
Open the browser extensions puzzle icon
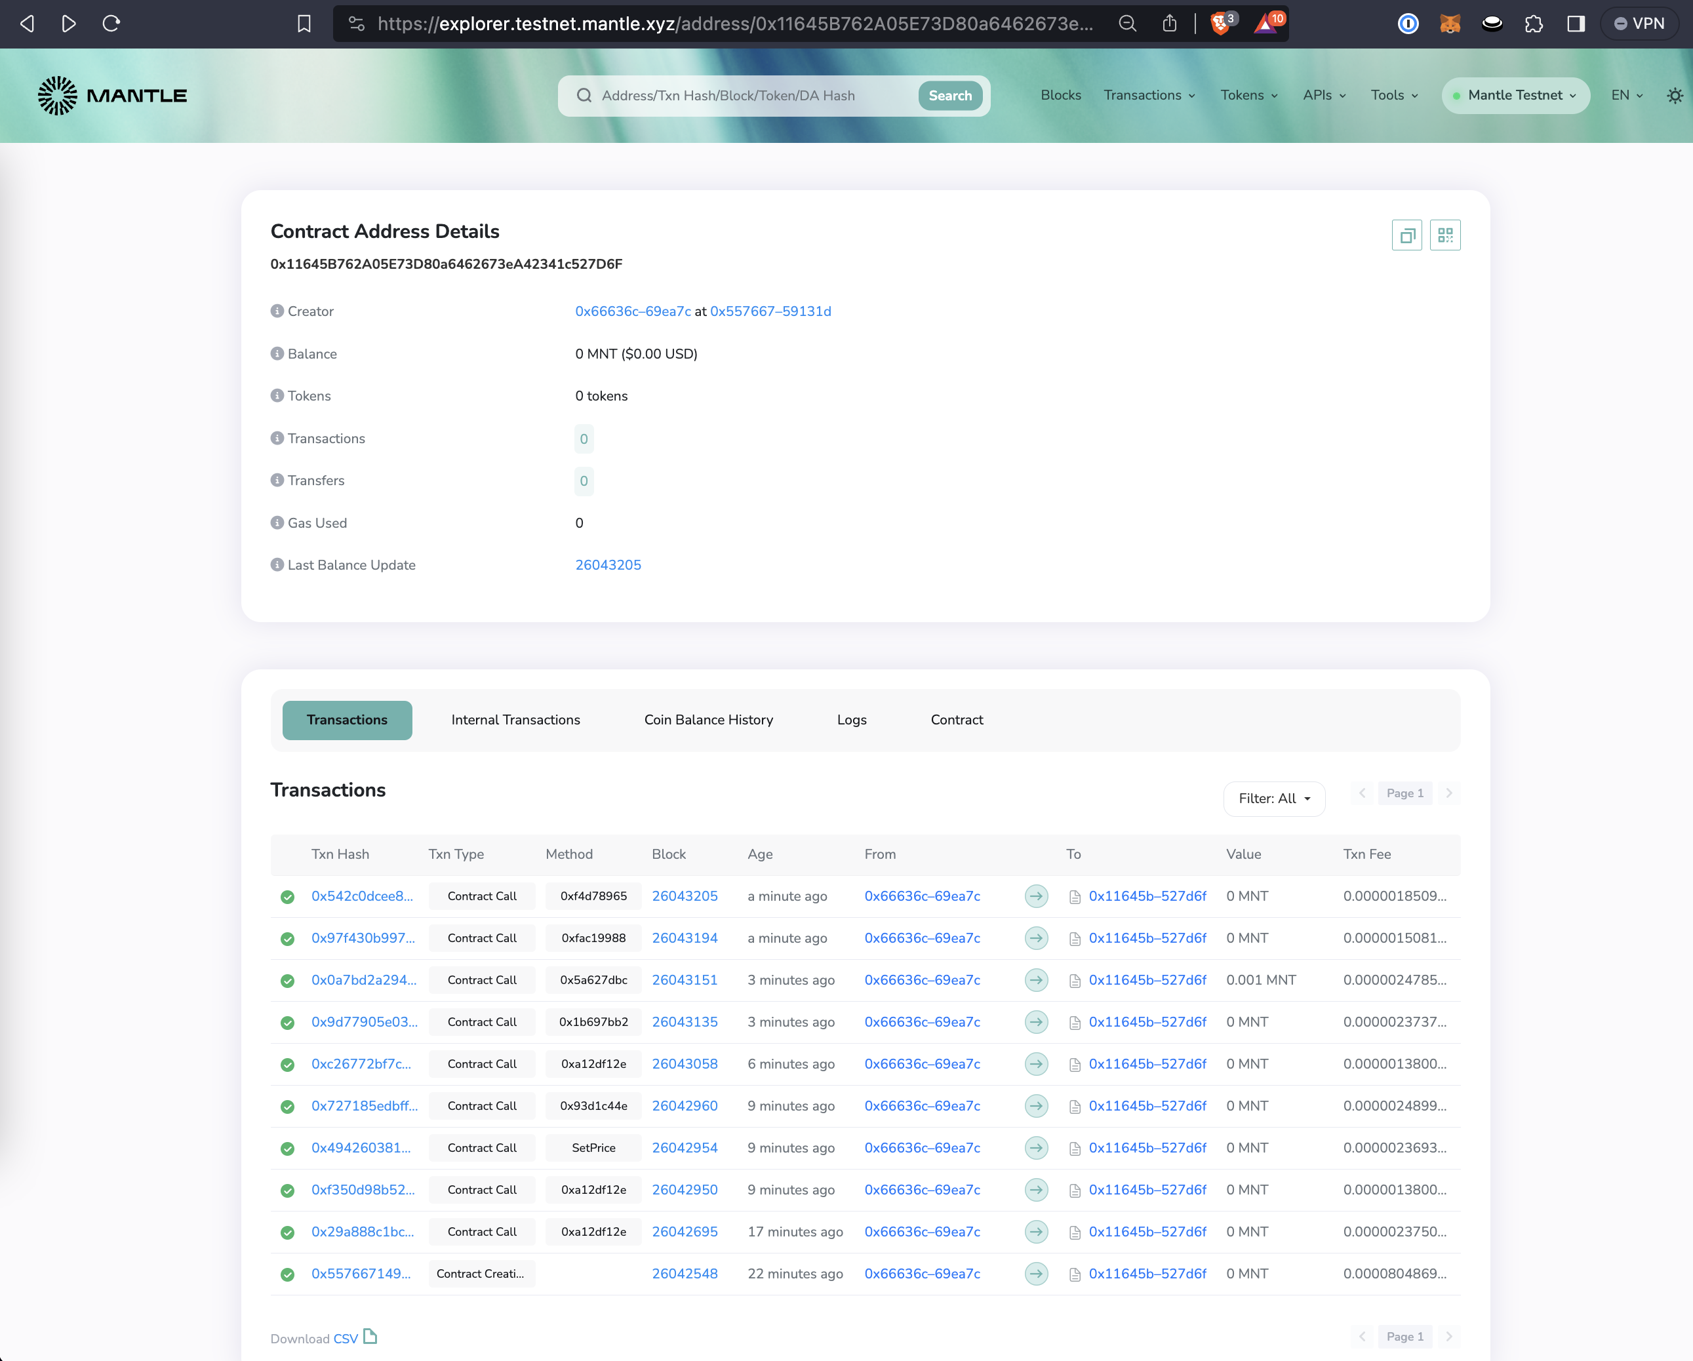(x=1534, y=24)
